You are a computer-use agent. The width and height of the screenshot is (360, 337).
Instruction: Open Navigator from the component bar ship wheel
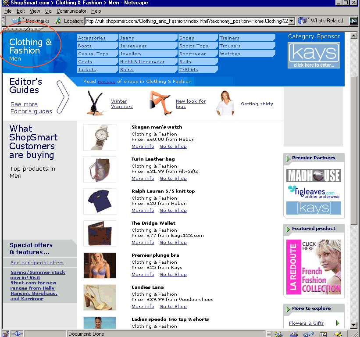278,334
